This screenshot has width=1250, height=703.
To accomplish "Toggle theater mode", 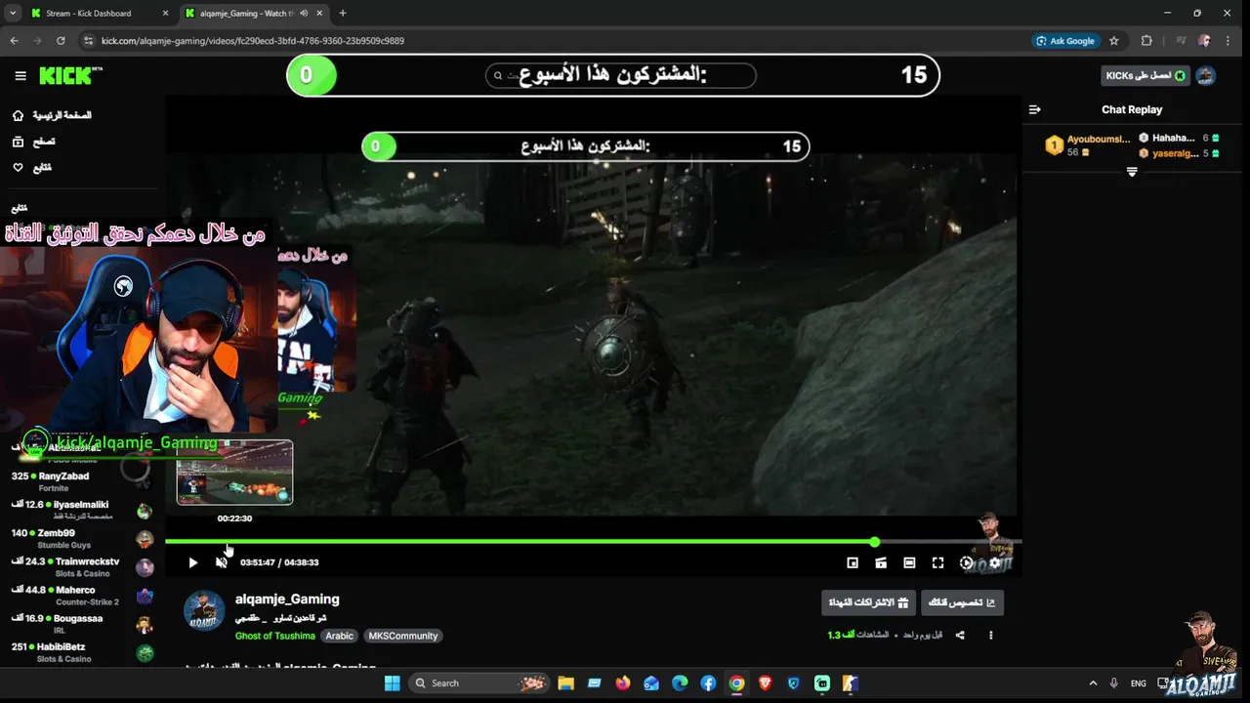I will point(909,562).
